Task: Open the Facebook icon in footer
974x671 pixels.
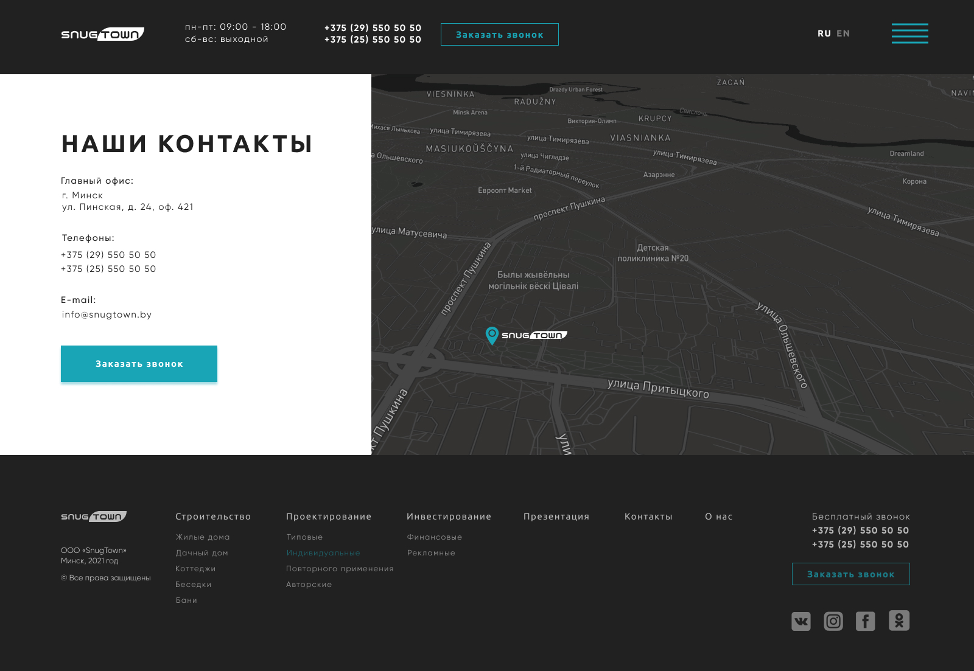Action: [865, 621]
